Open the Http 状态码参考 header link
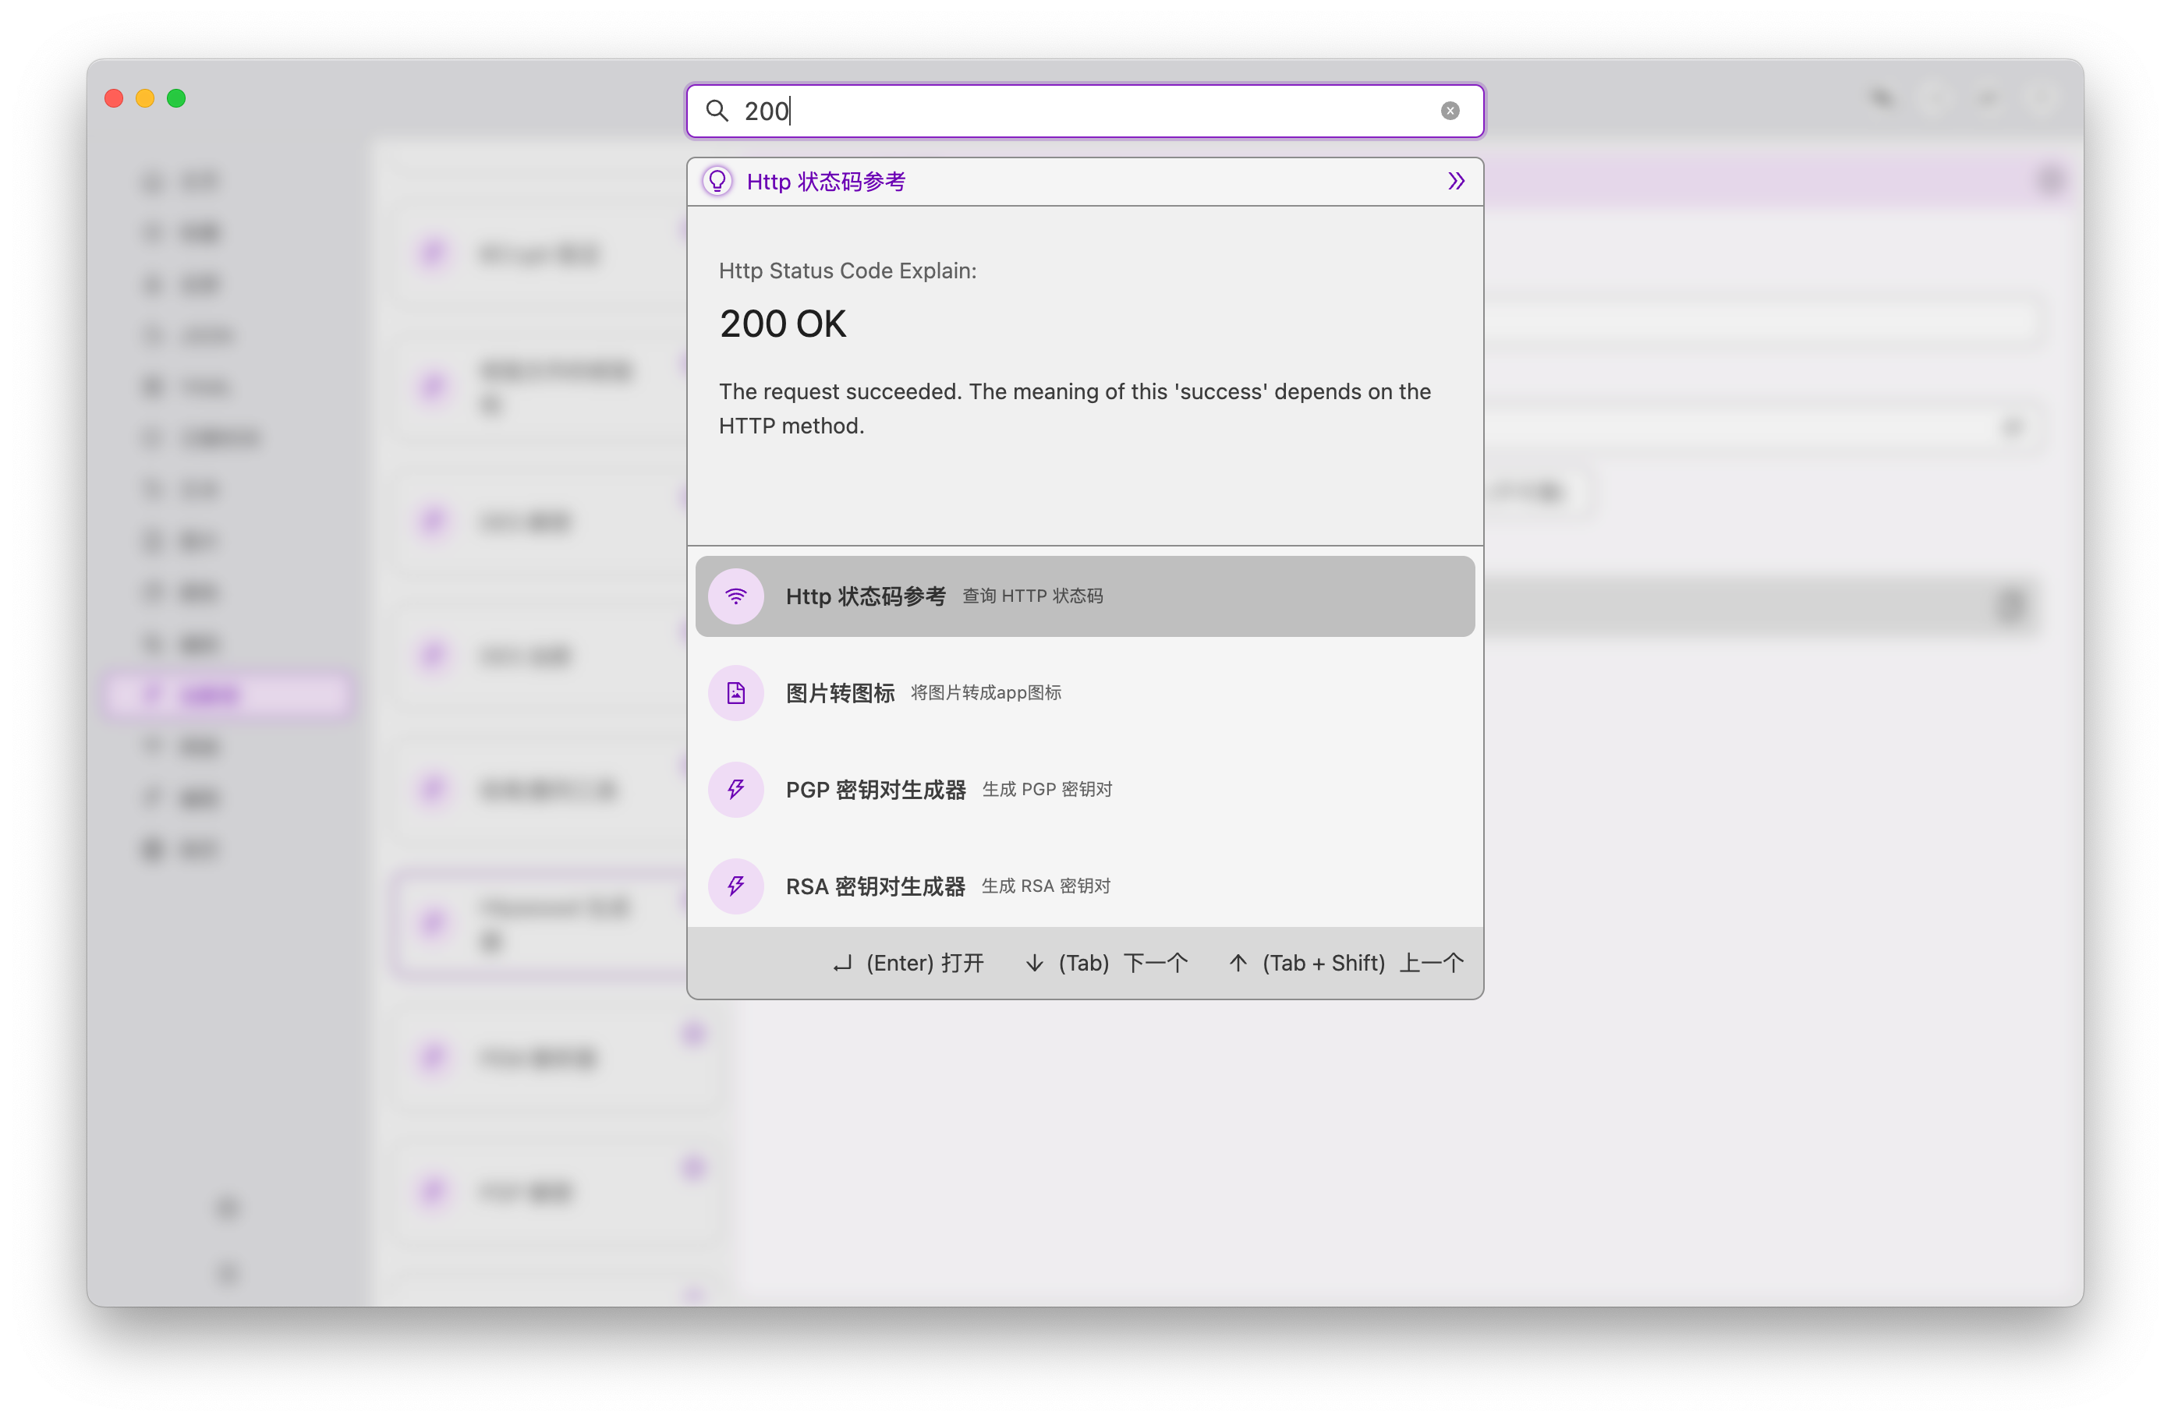2171x1422 pixels. pyautogui.click(x=826, y=182)
